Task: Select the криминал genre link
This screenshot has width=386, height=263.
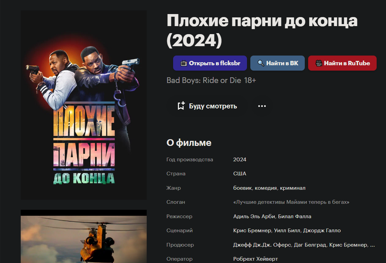Action: (293, 188)
